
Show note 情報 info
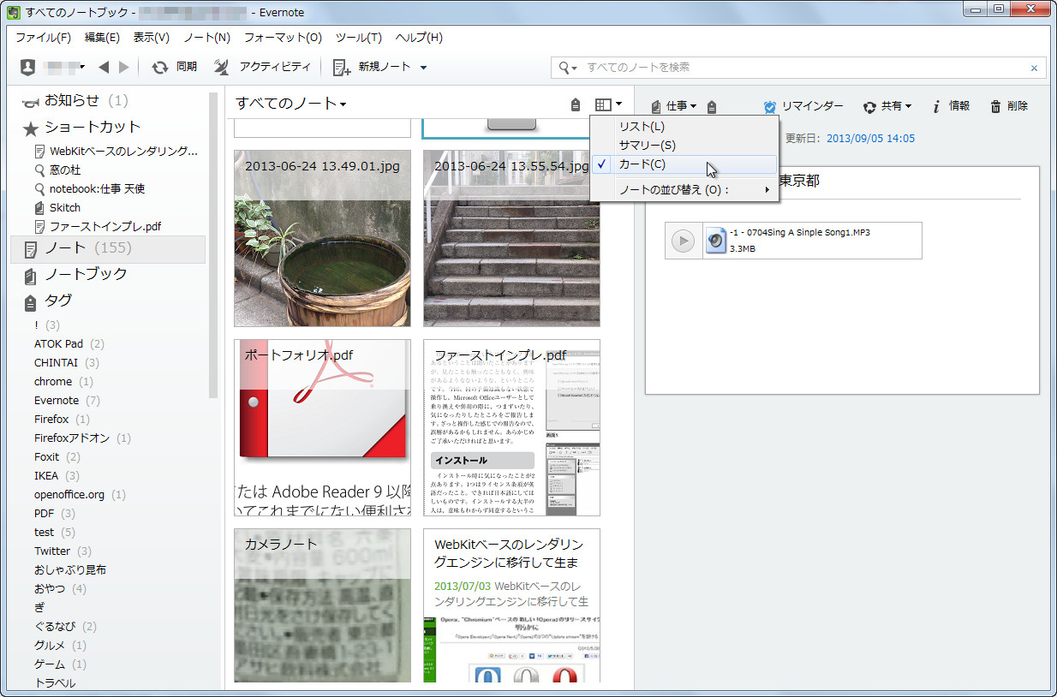[x=951, y=106]
